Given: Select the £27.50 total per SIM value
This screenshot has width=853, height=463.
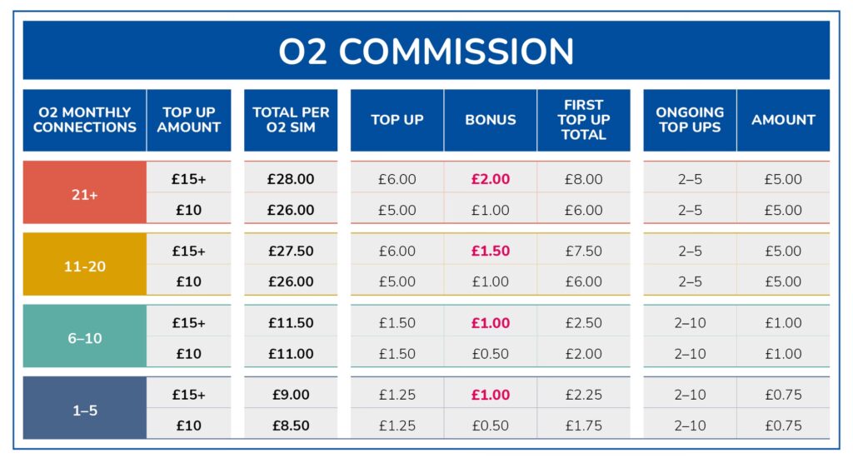Looking at the screenshot, I should [291, 251].
